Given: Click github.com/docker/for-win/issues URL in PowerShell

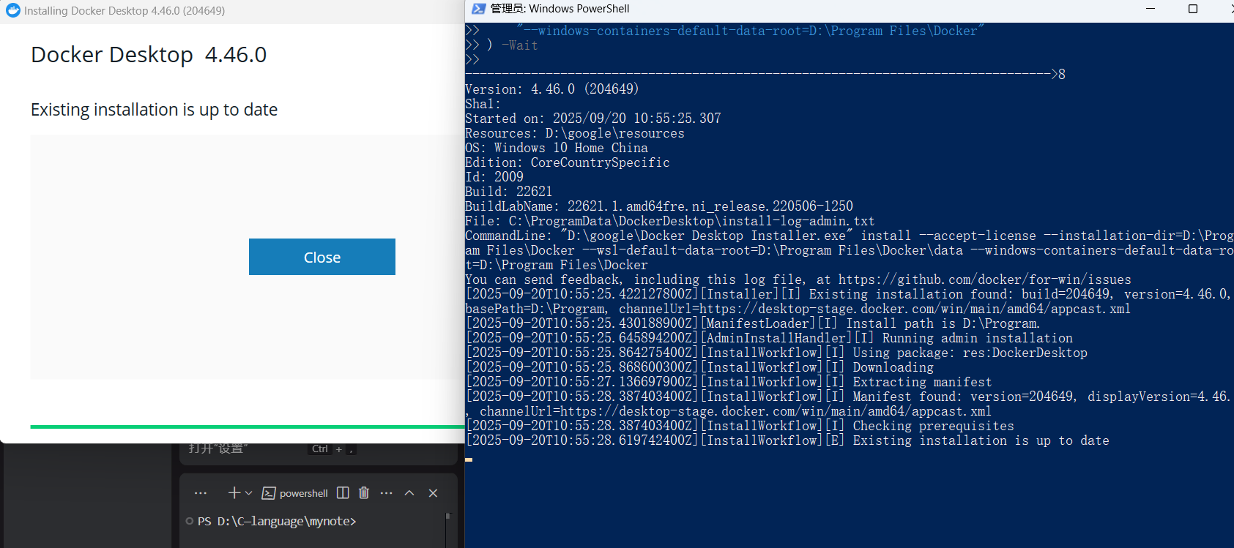Looking at the screenshot, I should [x=984, y=279].
